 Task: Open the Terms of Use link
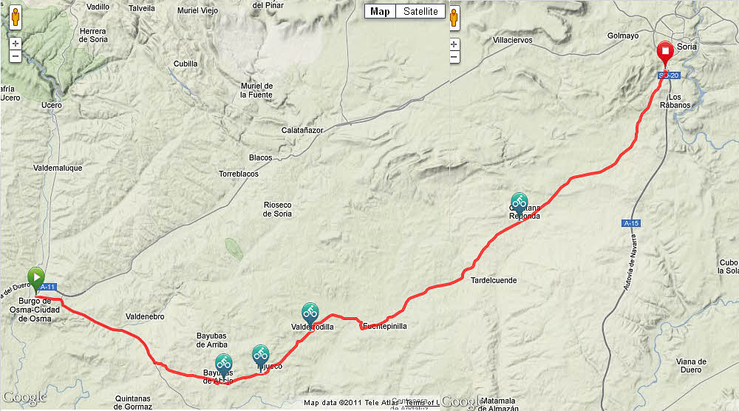(x=422, y=403)
